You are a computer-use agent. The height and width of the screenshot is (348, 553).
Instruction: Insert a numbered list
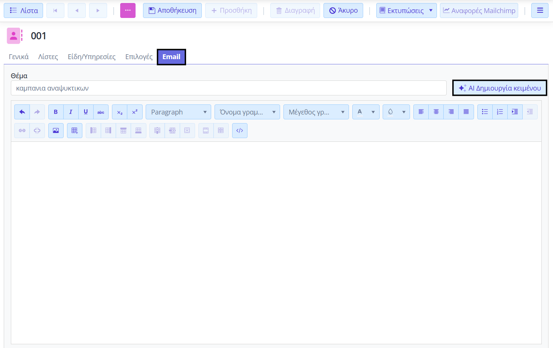point(500,112)
